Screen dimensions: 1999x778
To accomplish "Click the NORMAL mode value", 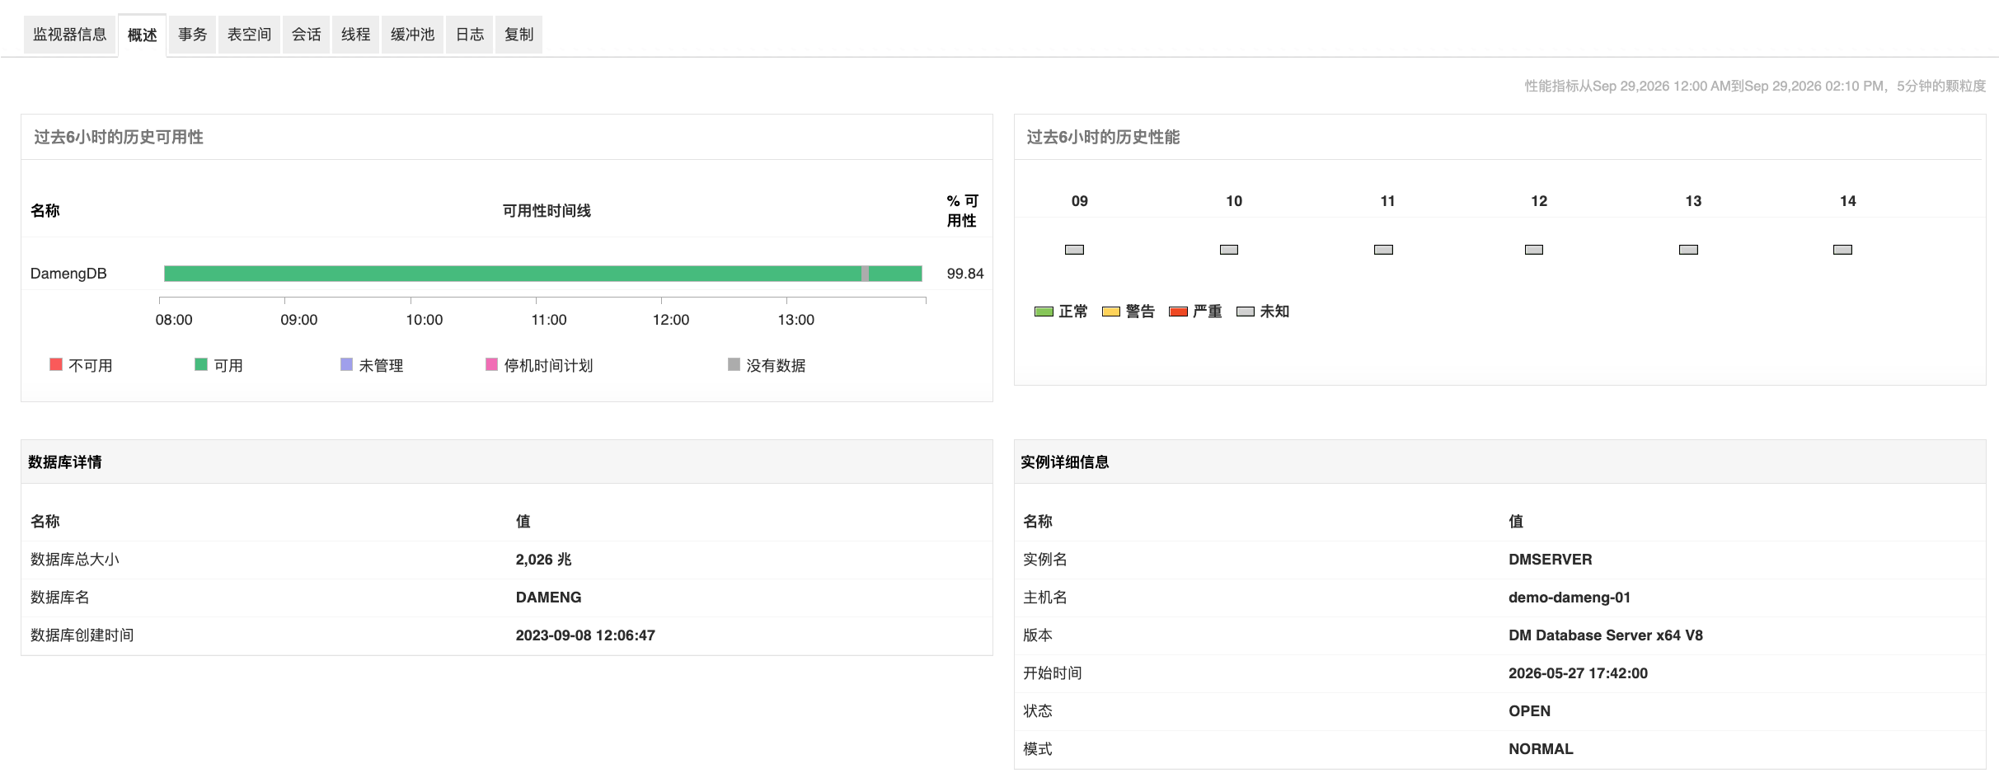I will (x=1540, y=749).
